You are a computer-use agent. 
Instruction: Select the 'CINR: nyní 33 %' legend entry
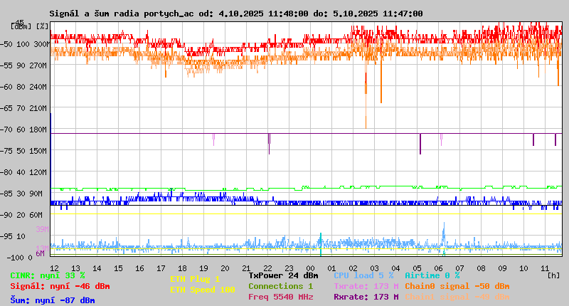48,275
